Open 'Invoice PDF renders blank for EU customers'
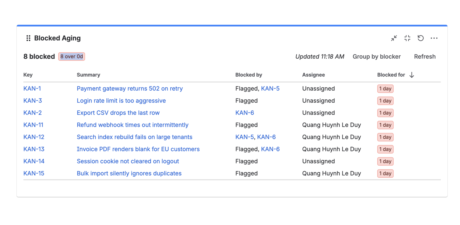The image size is (460, 225). (138, 149)
